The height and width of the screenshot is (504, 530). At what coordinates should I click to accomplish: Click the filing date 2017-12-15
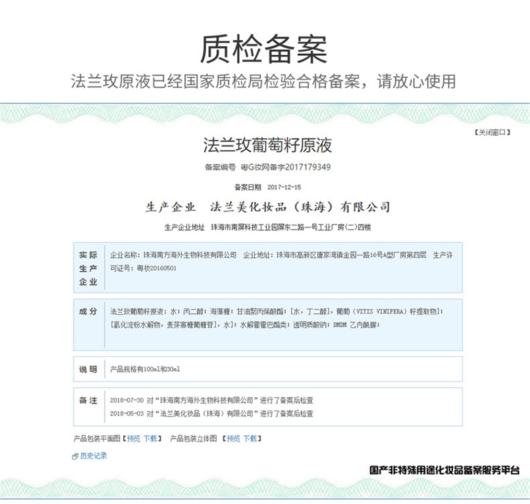(284, 187)
